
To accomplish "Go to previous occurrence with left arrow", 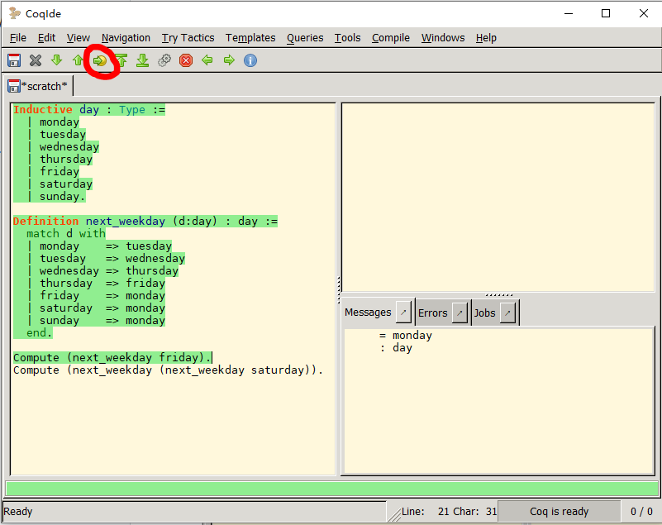I will tap(207, 60).
